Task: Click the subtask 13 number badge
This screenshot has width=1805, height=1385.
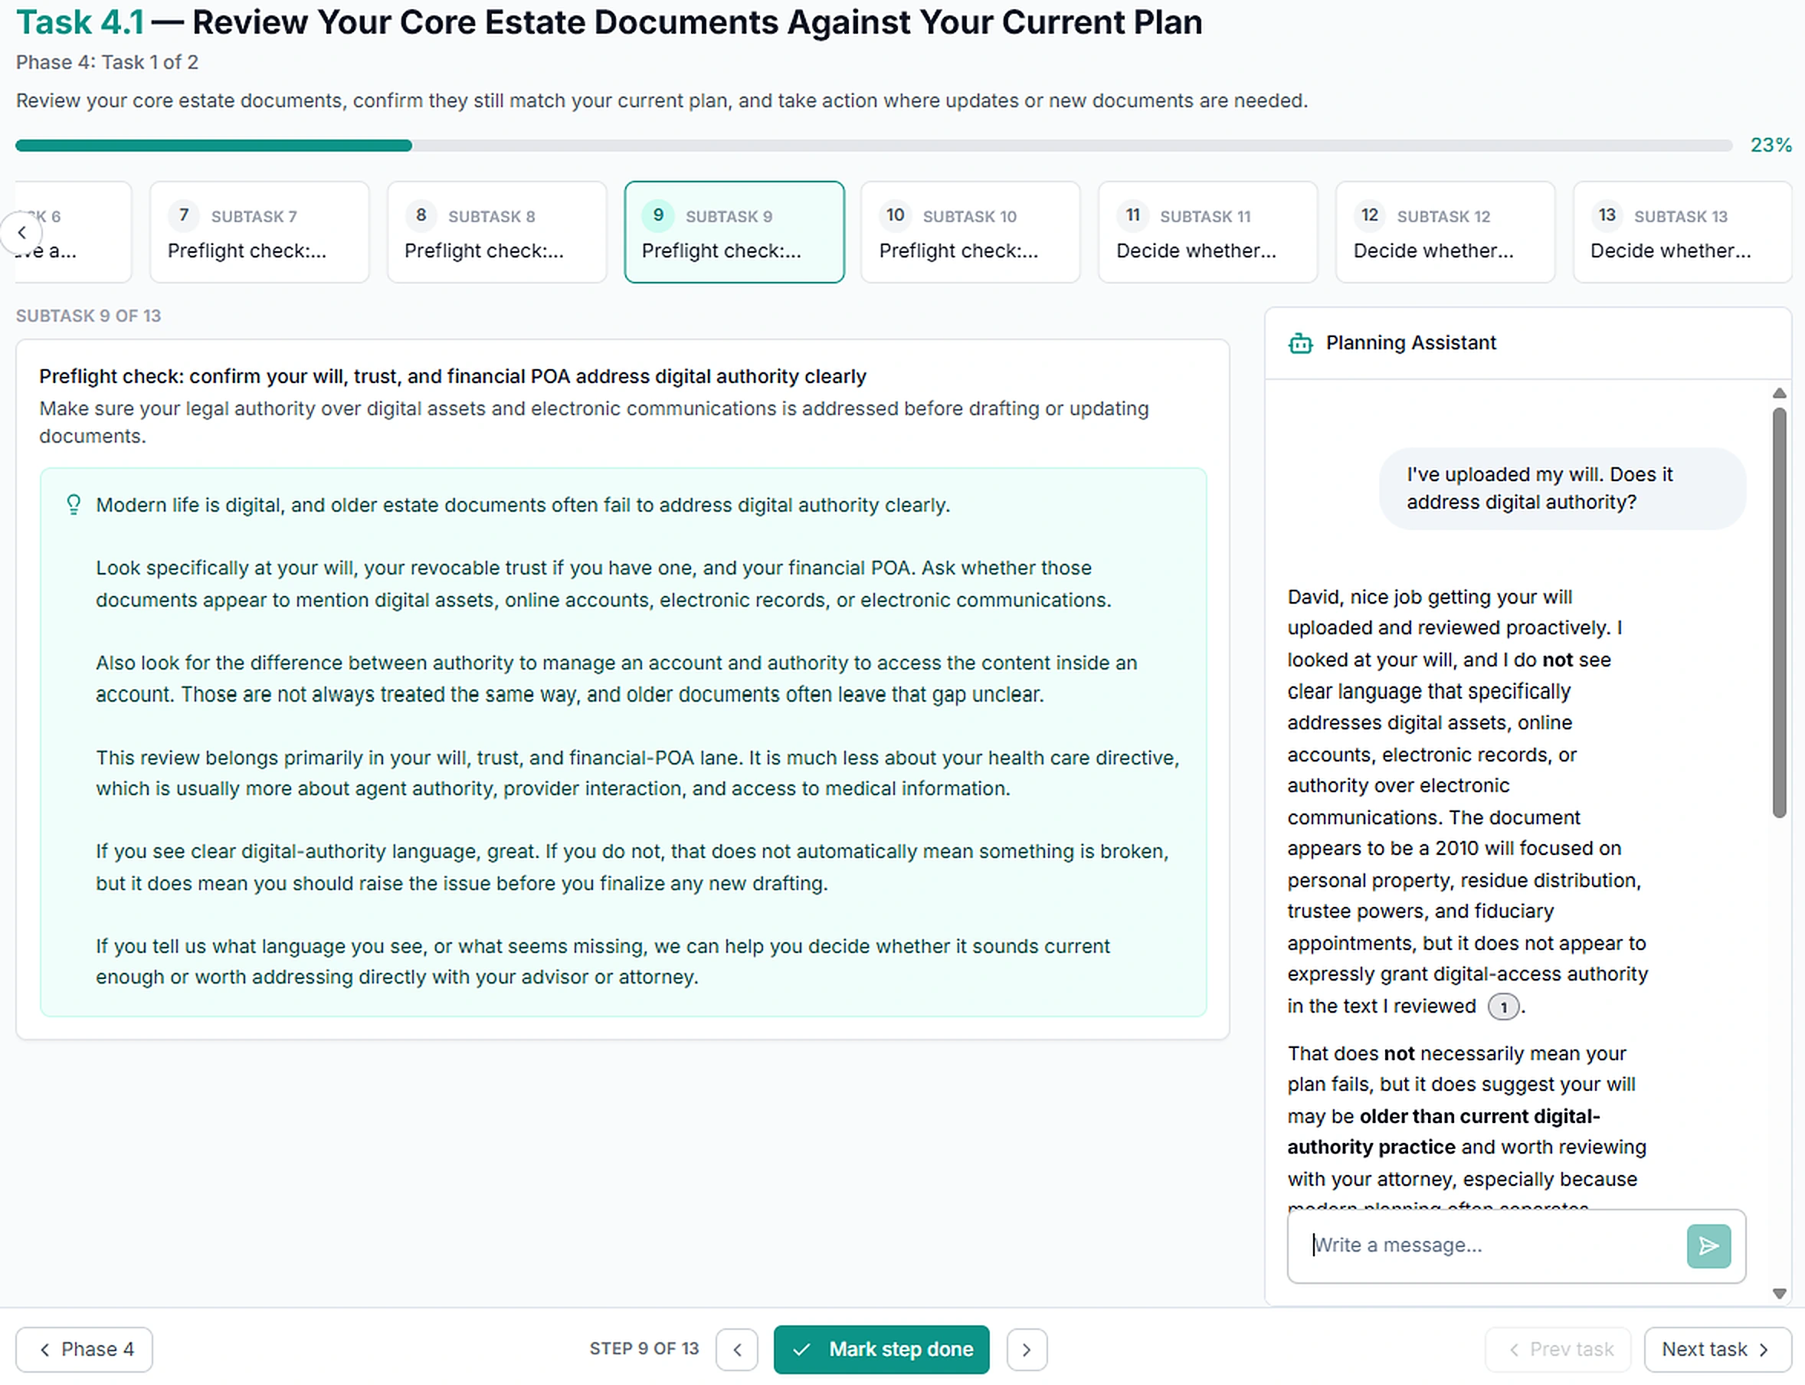Action: coord(1607,215)
